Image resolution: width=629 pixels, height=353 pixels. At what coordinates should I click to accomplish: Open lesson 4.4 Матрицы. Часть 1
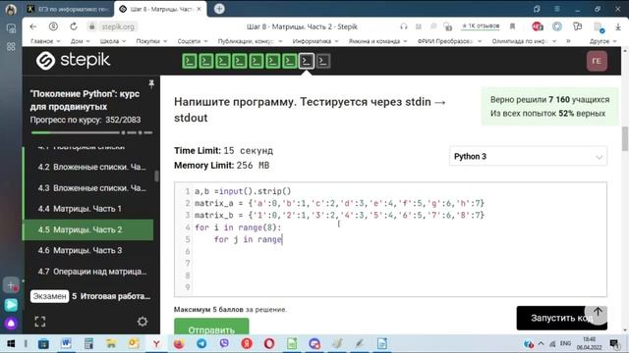coord(80,209)
